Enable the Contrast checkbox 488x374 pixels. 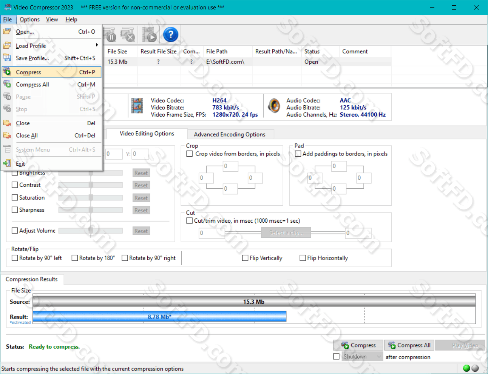[x=15, y=185]
